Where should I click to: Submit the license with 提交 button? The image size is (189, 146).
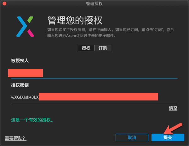(x=168, y=138)
